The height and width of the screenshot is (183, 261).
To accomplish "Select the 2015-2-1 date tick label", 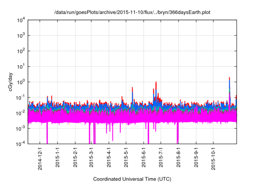I will coord(75,159).
